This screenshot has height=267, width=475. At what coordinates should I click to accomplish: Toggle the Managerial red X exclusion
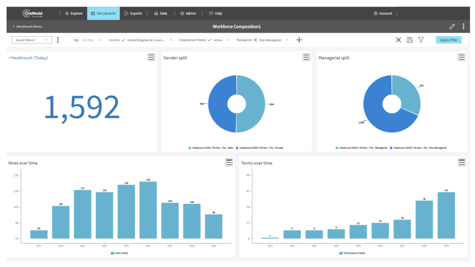click(x=255, y=40)
